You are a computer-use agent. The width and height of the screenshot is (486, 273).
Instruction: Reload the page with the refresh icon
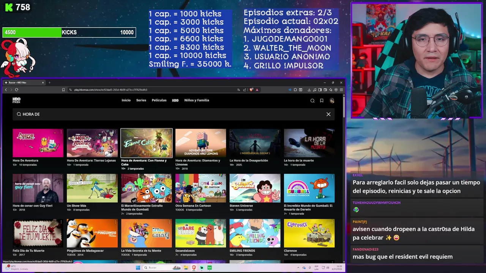click(x=17, y=90)
